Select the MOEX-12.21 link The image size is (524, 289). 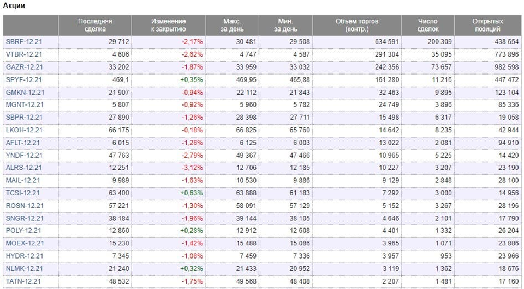coord(24,243)
